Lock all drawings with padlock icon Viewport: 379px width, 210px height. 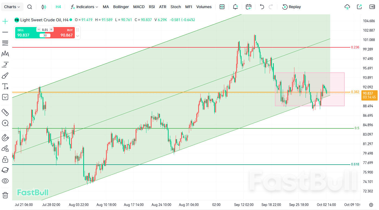5,159
